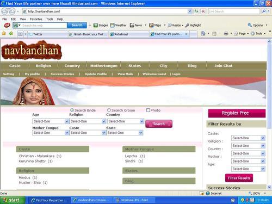Image resolution: width=272 pixels, height=204 pixels.
Task: Switch to the Gmail Reset browser tab
Action: coord(88,34)
